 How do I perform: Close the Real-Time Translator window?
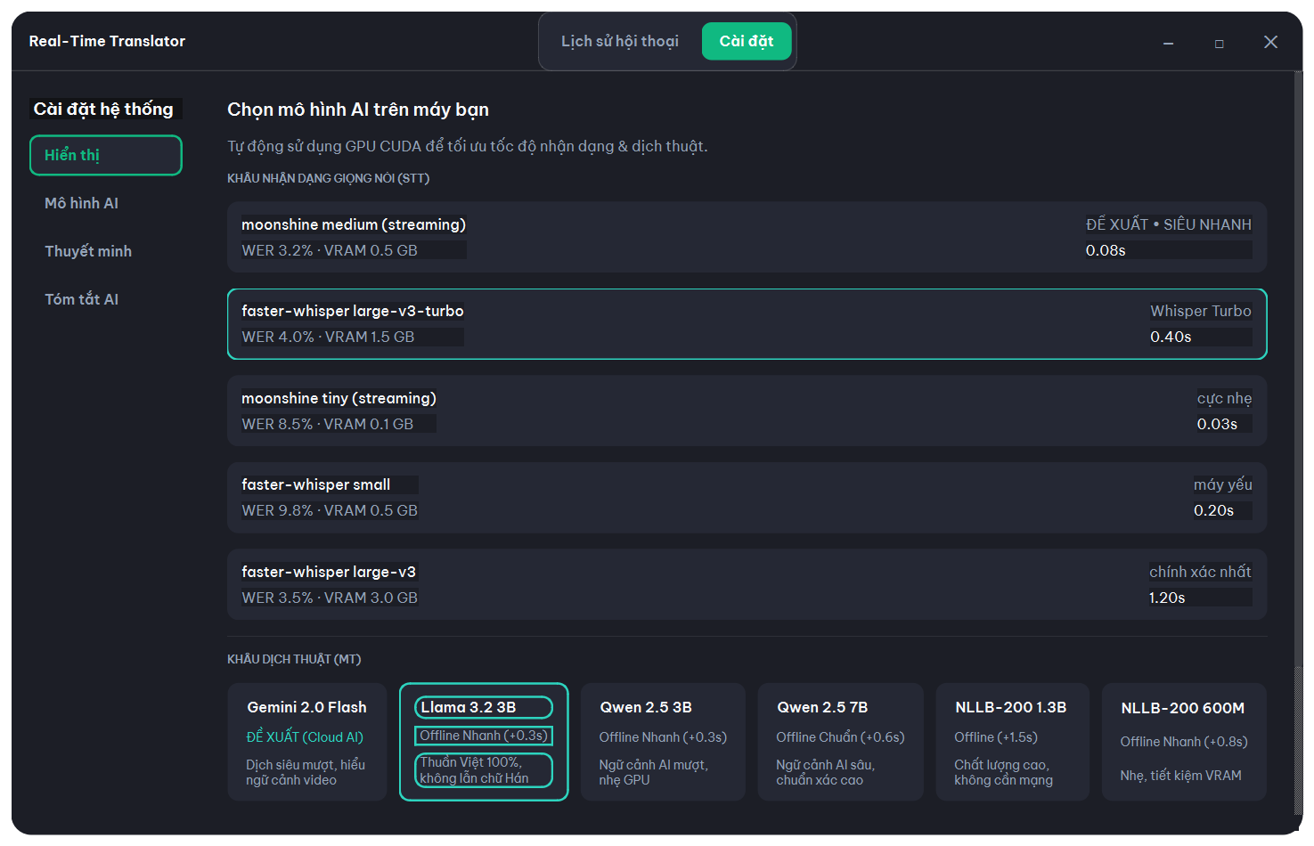(x=1270, y=42)
